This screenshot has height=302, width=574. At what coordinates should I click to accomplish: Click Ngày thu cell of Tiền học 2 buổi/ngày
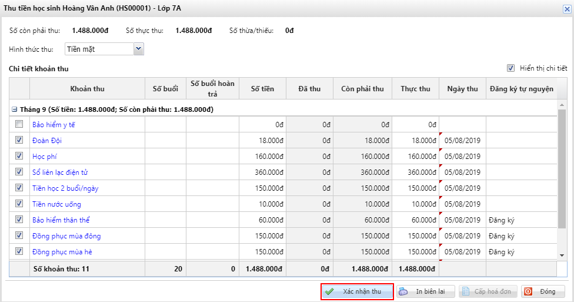pos(462,188)
